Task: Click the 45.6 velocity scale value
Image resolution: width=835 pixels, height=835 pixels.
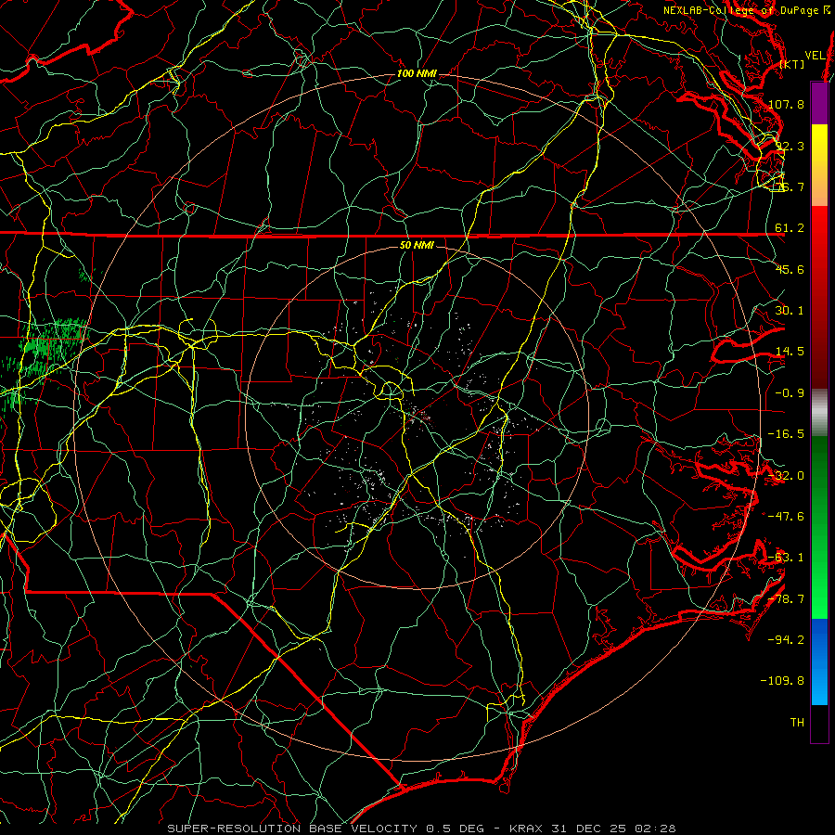Action: pyautogui.click(x=790, y=269)
